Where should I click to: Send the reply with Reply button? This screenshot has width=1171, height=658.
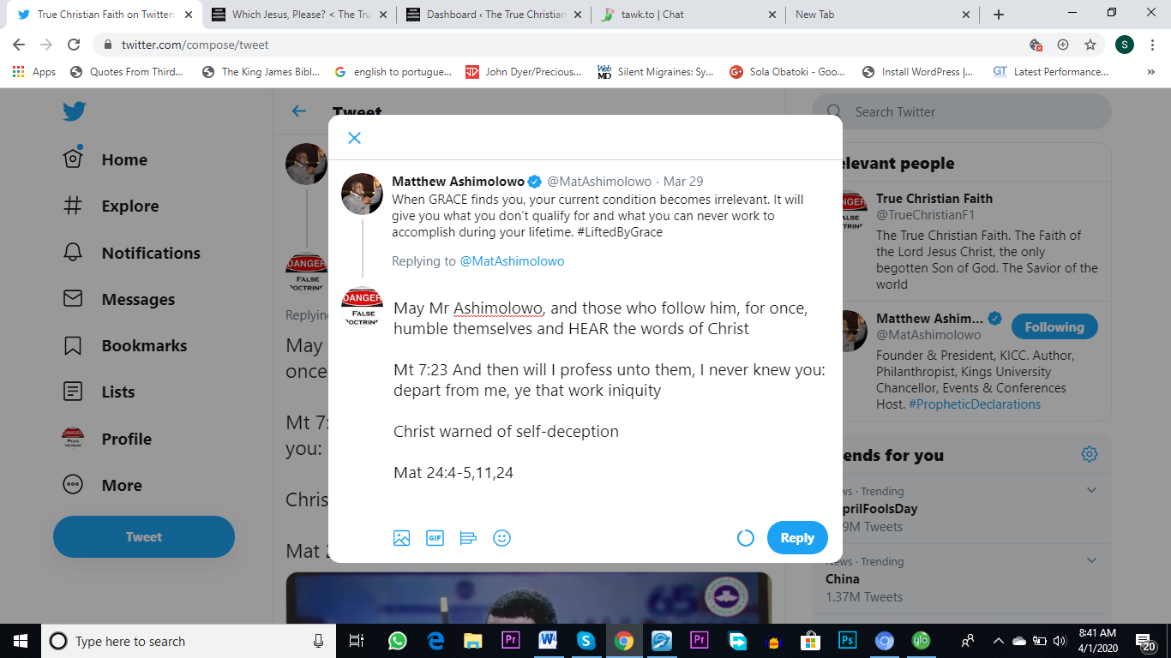coord(797,538)
